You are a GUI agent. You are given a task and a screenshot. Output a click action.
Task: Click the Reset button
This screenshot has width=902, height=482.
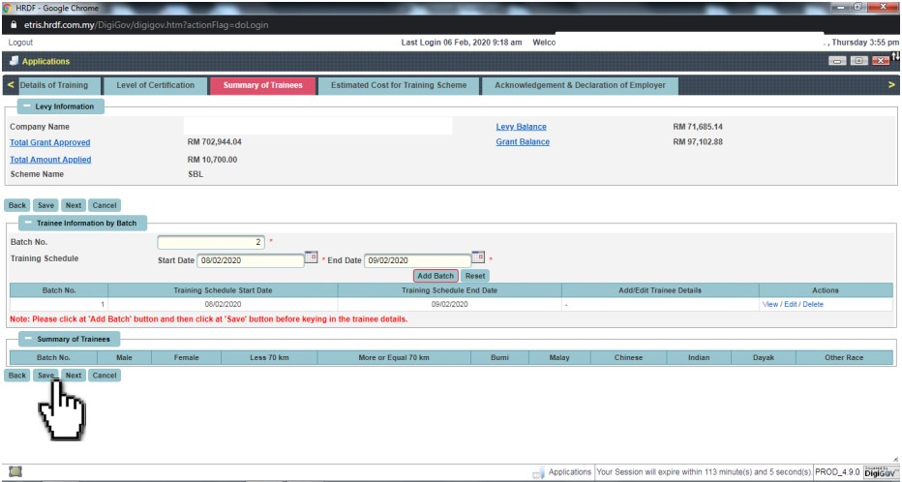(x=474, y=276)
